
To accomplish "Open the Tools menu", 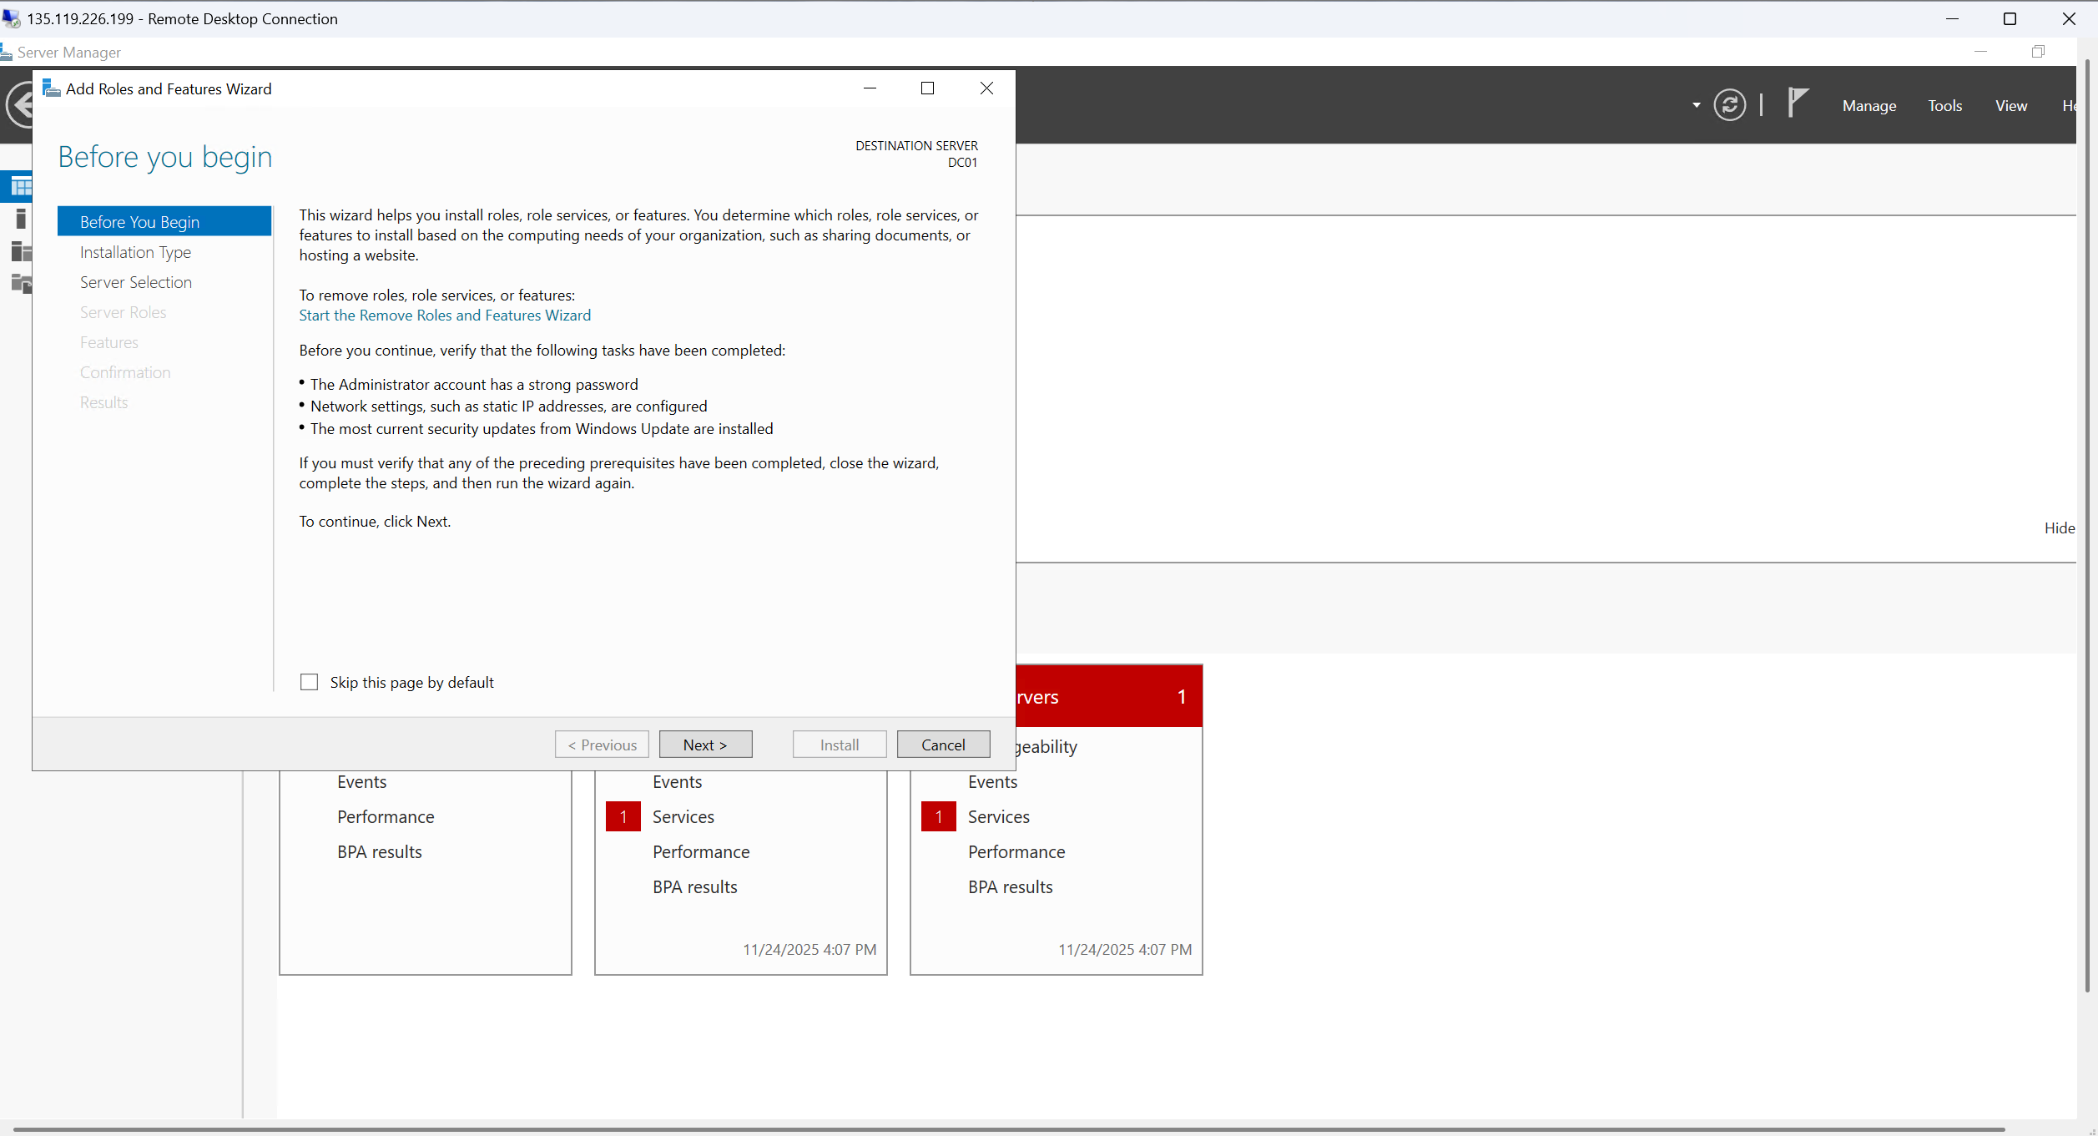I will 1944,105.
